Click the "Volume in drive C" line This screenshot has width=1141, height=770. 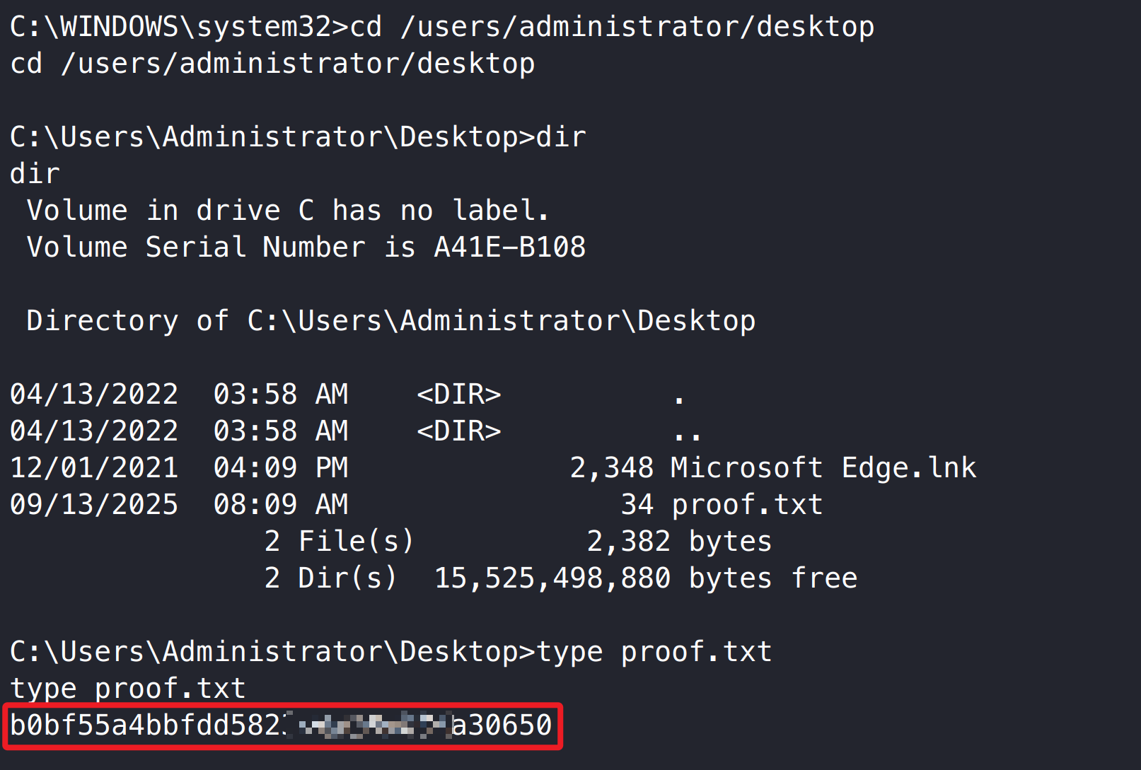287,211
